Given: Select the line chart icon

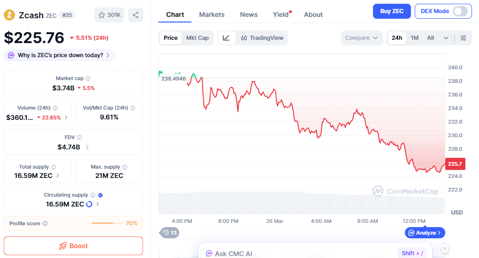Looking at the screenshot, I should (227, 38).
